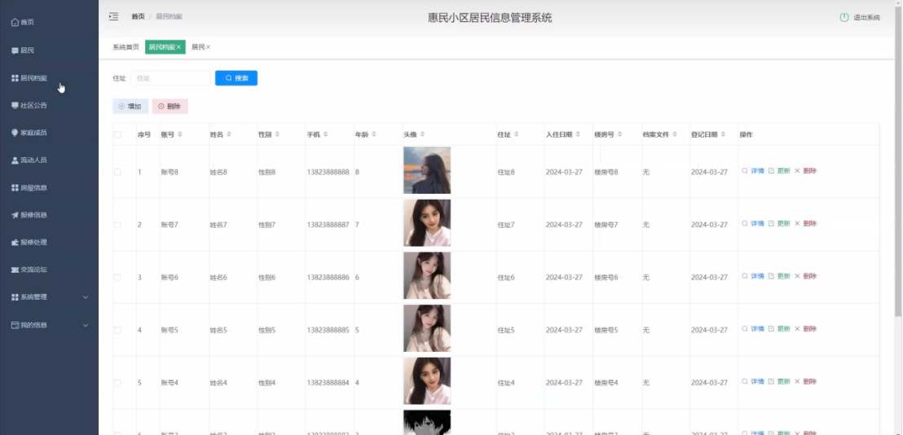Screen dimensions: 903x435
Task: Check the checkbox for row 账号8
Action: click(117, 172)
